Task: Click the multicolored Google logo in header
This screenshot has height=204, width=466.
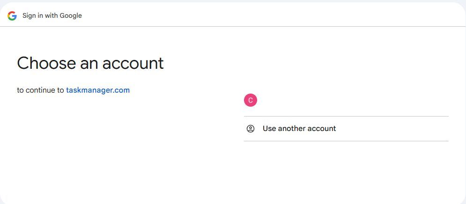Action: (12, 16)
